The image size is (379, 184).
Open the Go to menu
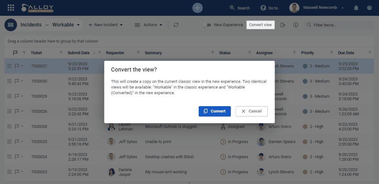click(269, 8)
